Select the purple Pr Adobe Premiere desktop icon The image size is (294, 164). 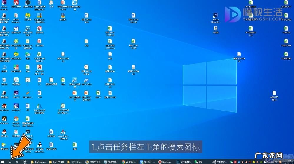[x=4, y=5]
